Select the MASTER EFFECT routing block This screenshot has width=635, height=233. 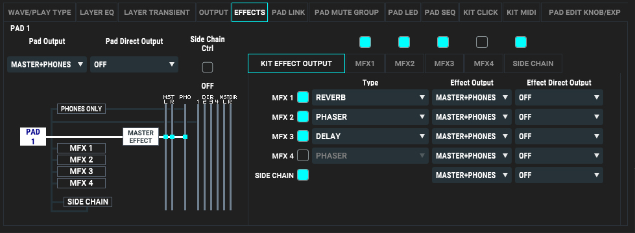coord(141,137)
